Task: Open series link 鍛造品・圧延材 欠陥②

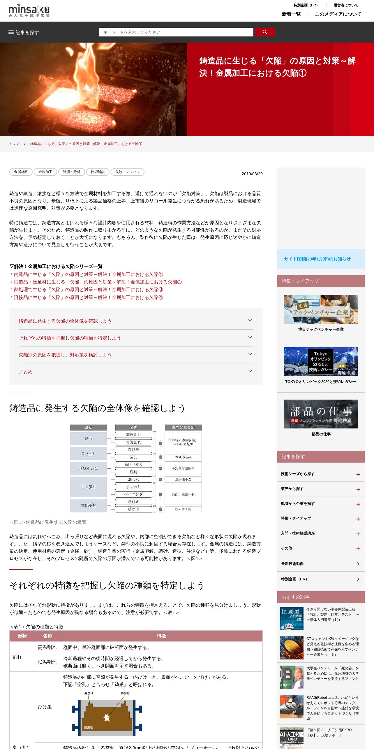Action: coord(98,282)
